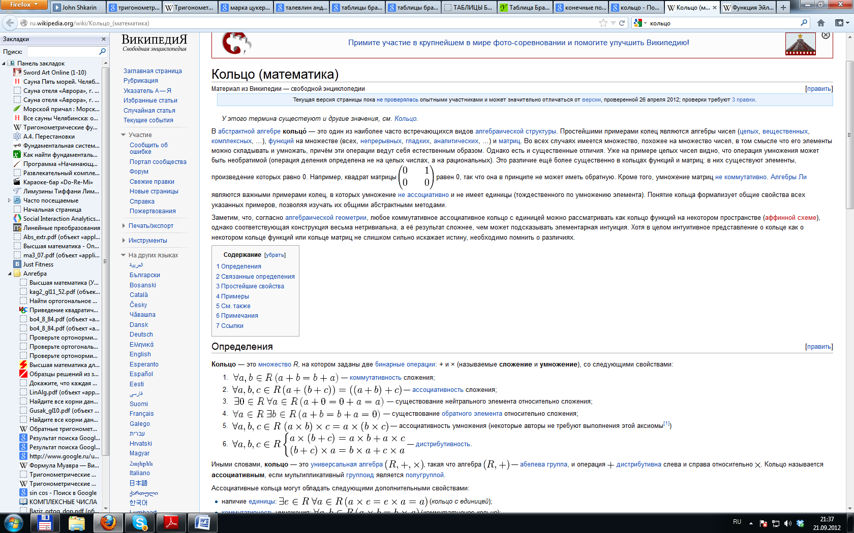
Task: Open the Случайная статья link
Action: click(x=149, y=111)
